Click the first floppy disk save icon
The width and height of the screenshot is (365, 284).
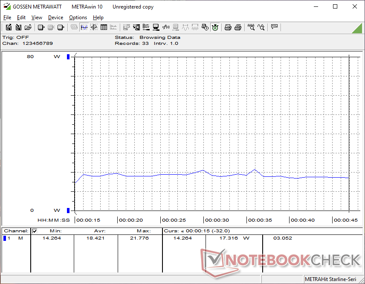9,27
